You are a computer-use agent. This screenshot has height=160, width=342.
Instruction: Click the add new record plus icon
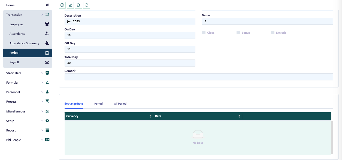62,5
